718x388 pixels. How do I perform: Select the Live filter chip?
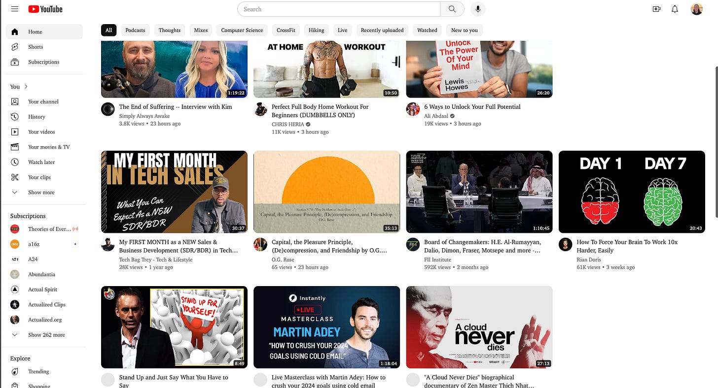click(x=342, y=30)
